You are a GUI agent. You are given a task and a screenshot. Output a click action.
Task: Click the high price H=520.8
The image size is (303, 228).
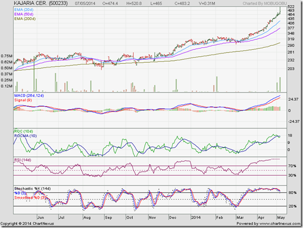(x=134, y=3)
